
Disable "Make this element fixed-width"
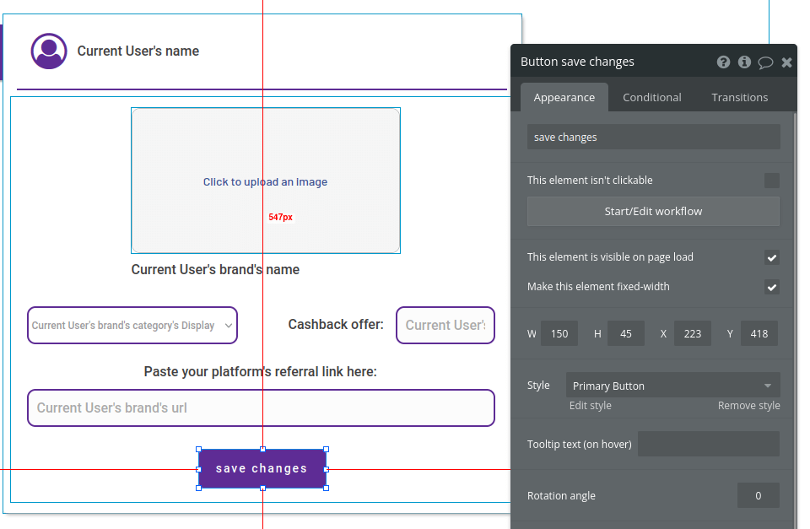click(x=771, y=287)
